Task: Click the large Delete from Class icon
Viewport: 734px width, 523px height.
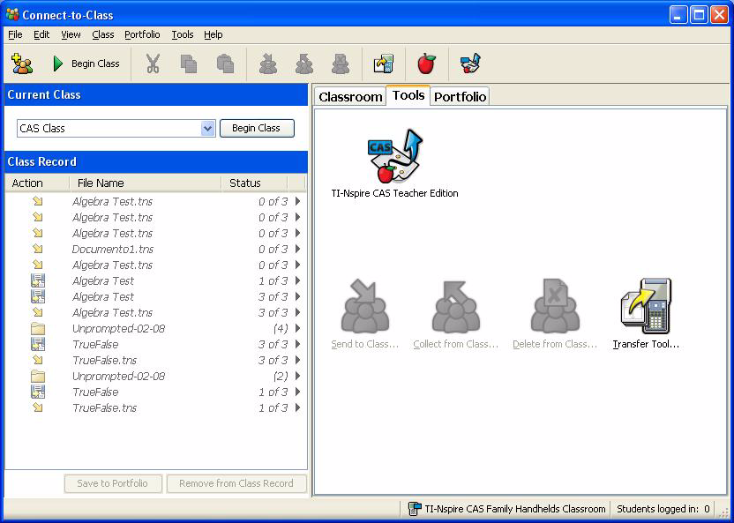Action: tap(555, 306)
